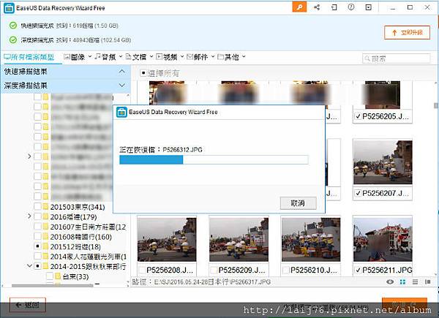
Task: Select the all file types tab
Action: (x=29, y=57)
